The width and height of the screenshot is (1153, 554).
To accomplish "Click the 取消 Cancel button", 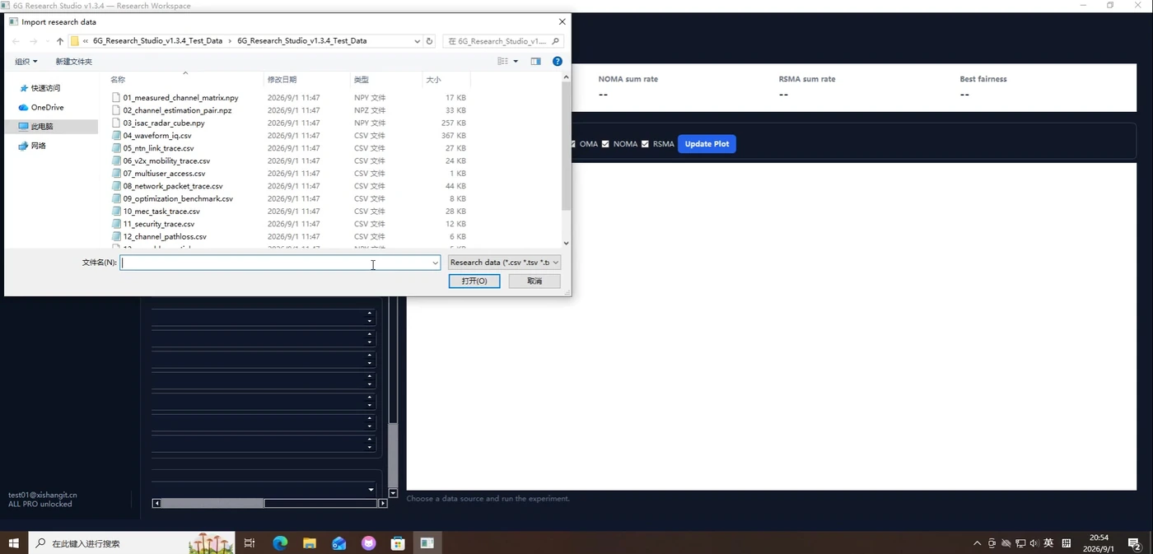I will (x=534, y=281).
